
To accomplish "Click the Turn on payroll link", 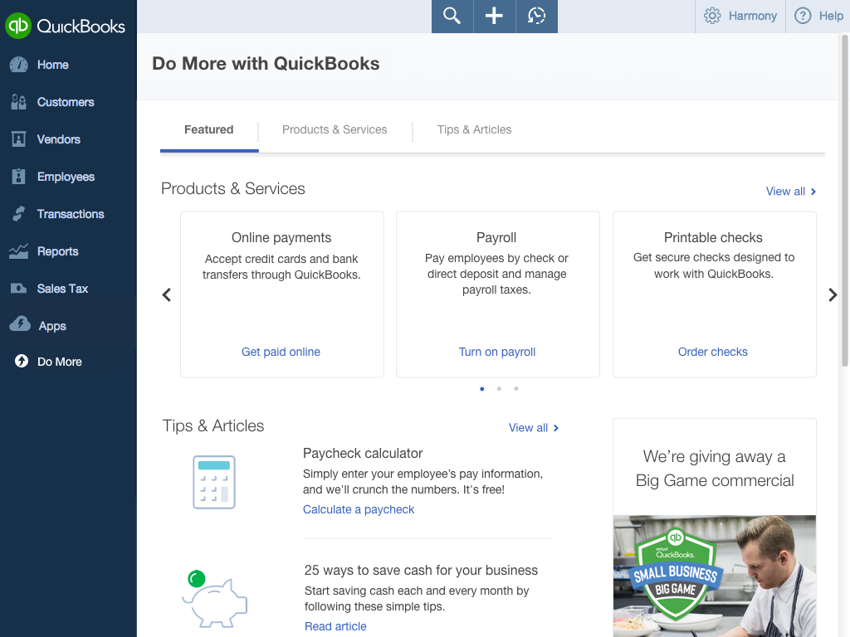I will [x=497, y=352].
